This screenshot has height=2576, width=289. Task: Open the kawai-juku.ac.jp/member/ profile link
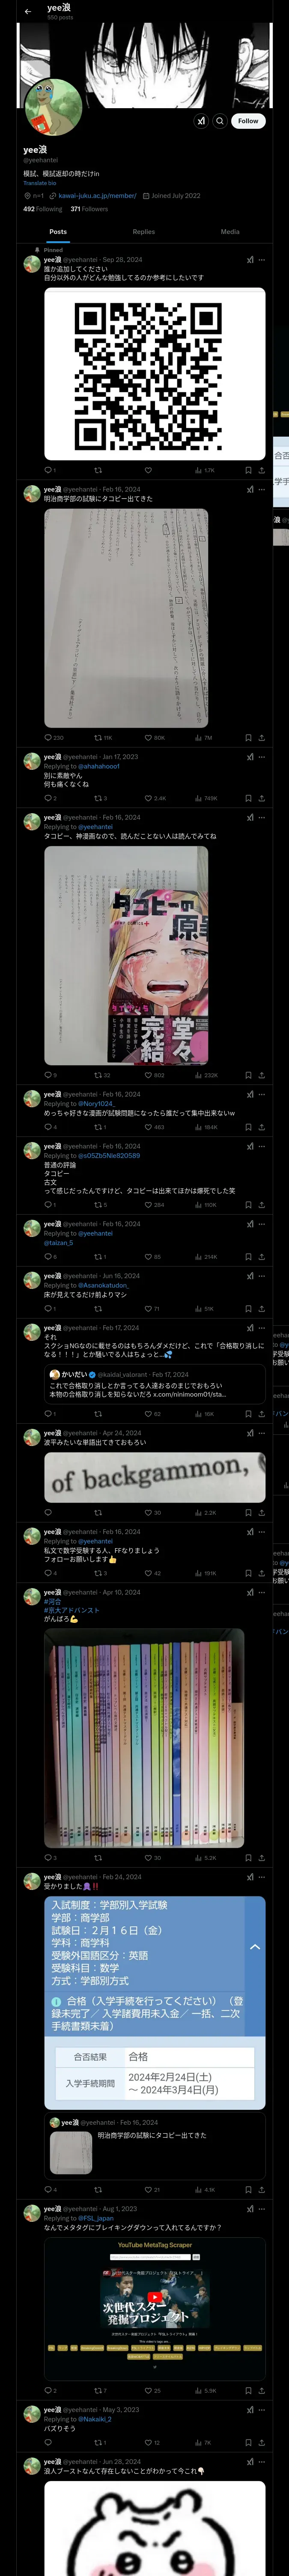click(x=97, y=196)
